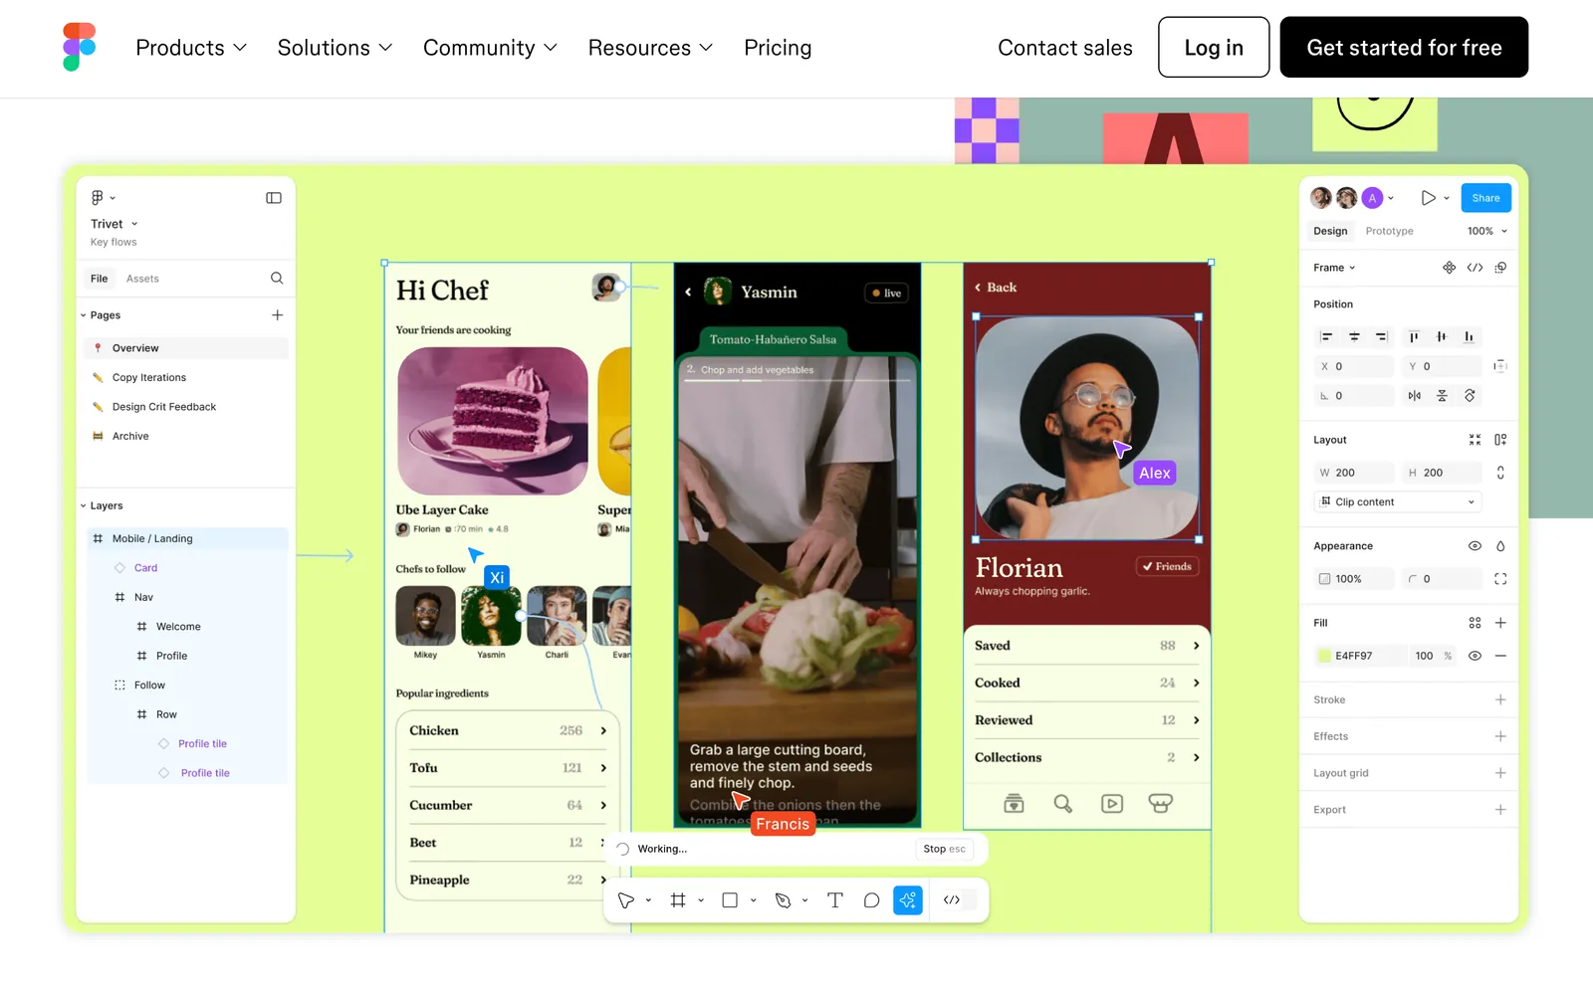Flip the selection horizontally
This screenshot has height=983, width=1593.
pos(1415,395)
